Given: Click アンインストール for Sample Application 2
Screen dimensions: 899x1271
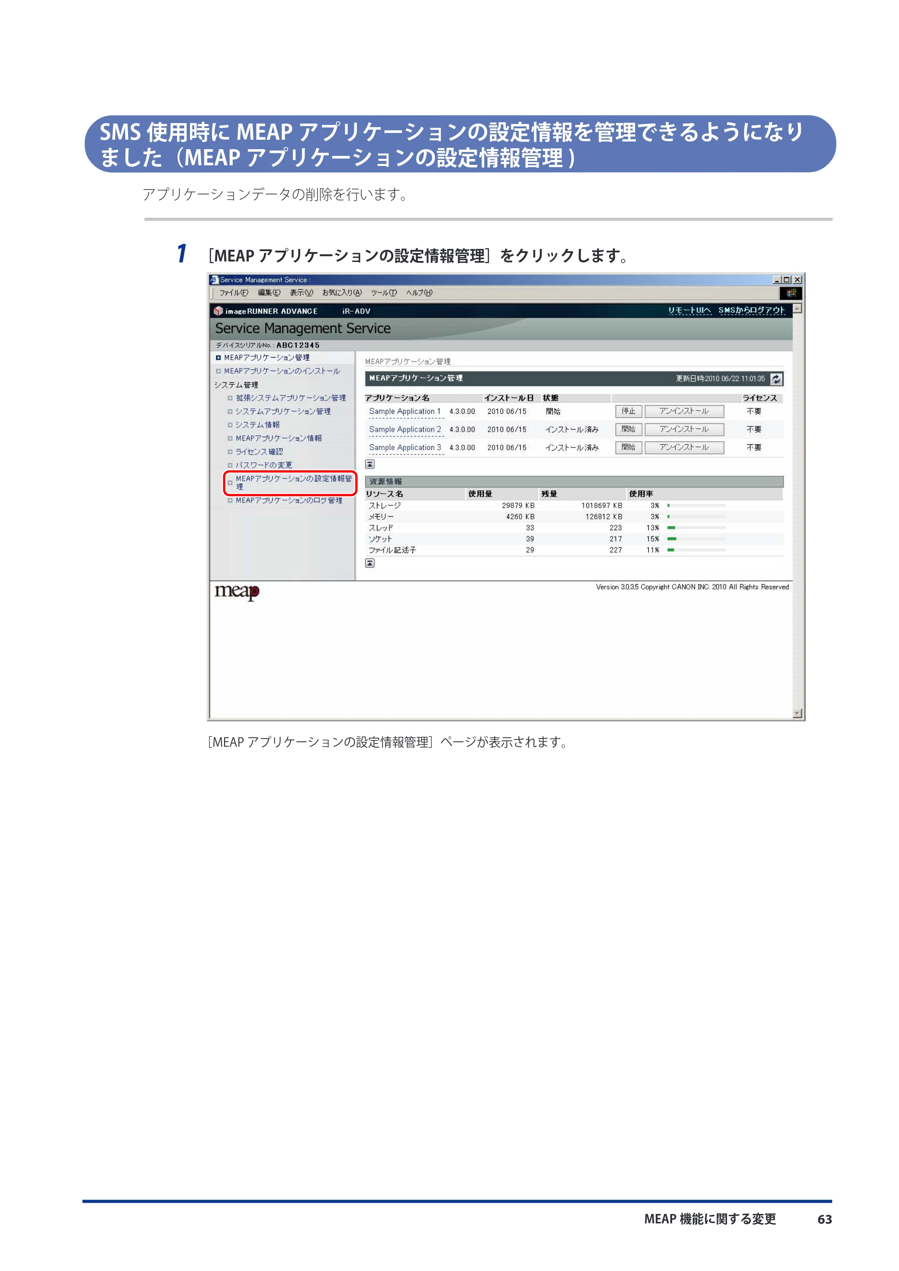Looking at the screenshot, I should pyautogui.click(x=684, y=430).
